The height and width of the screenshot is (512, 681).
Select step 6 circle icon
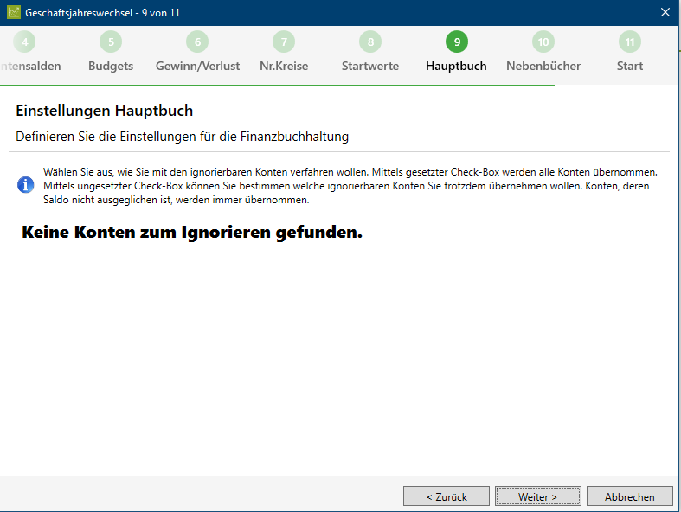[197, 42]
